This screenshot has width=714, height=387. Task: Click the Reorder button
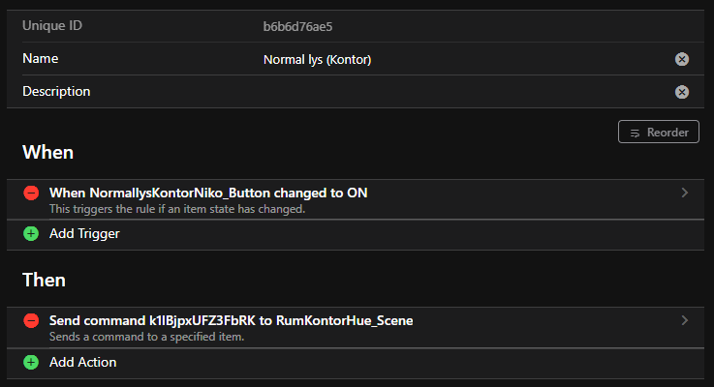[658, 132]
